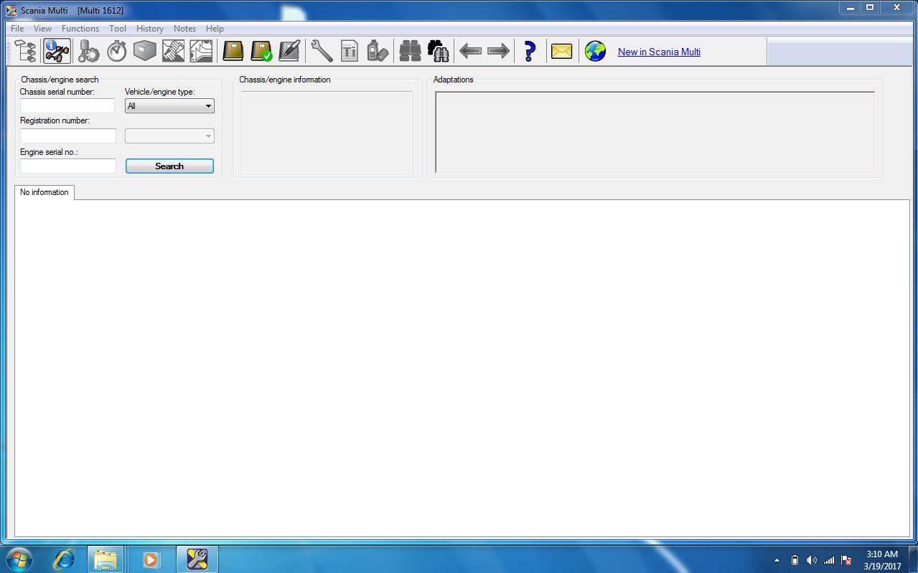Viewport: 918px width, 573px height.
Task: Open the Functions menu
Action: (x=80, y=29)
